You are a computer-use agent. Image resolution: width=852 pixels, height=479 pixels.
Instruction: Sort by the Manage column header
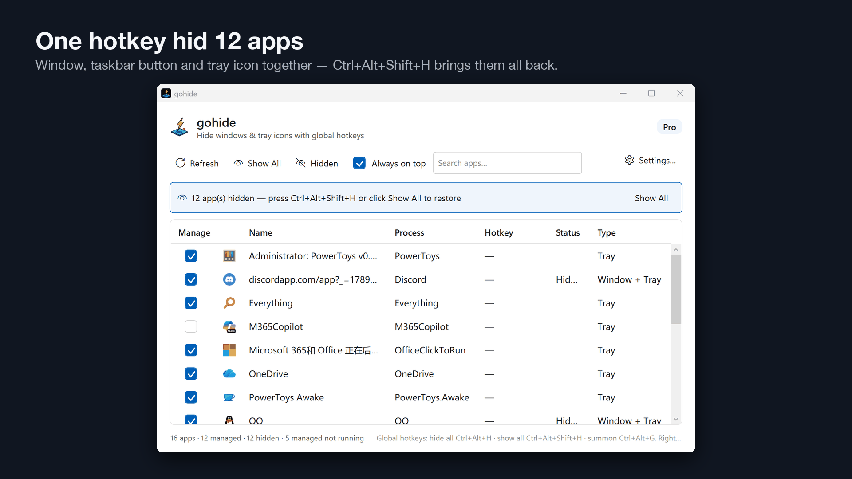coord(194,232)
